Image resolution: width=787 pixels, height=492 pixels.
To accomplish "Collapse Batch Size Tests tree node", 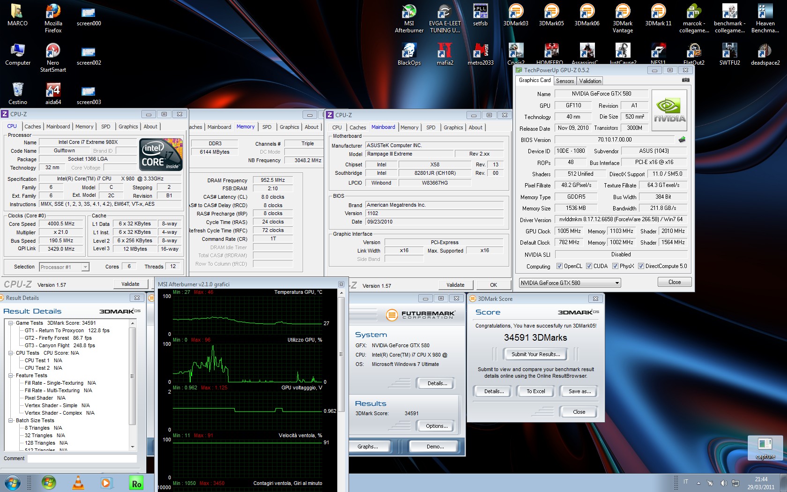I will (x=11, y=420).
